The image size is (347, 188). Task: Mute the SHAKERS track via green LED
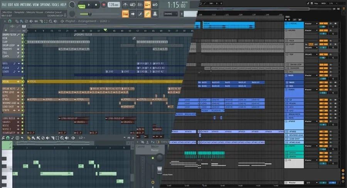point(22,49)
